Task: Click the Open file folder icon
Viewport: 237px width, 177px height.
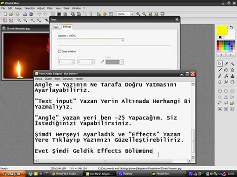Action: pyautogui.click(x=11, y=14)
